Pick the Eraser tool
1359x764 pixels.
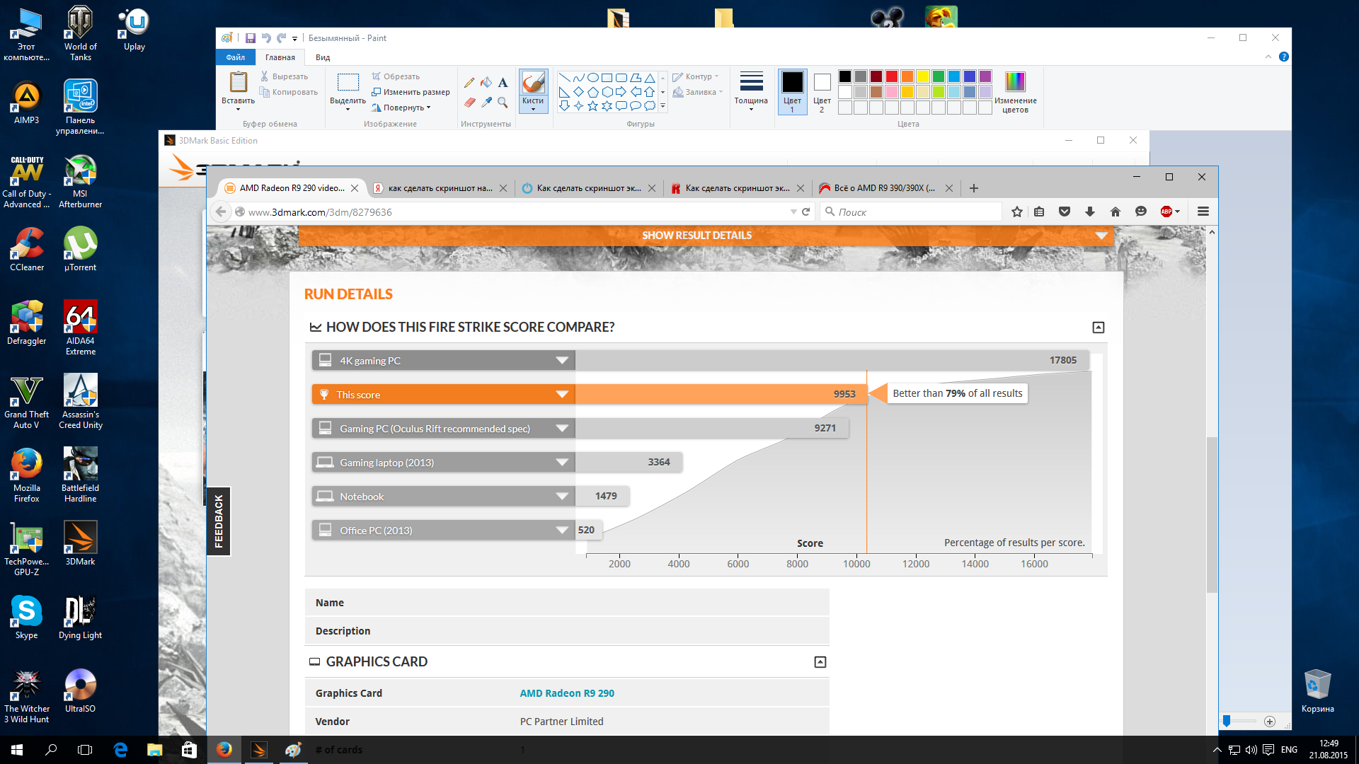(469, 103)
